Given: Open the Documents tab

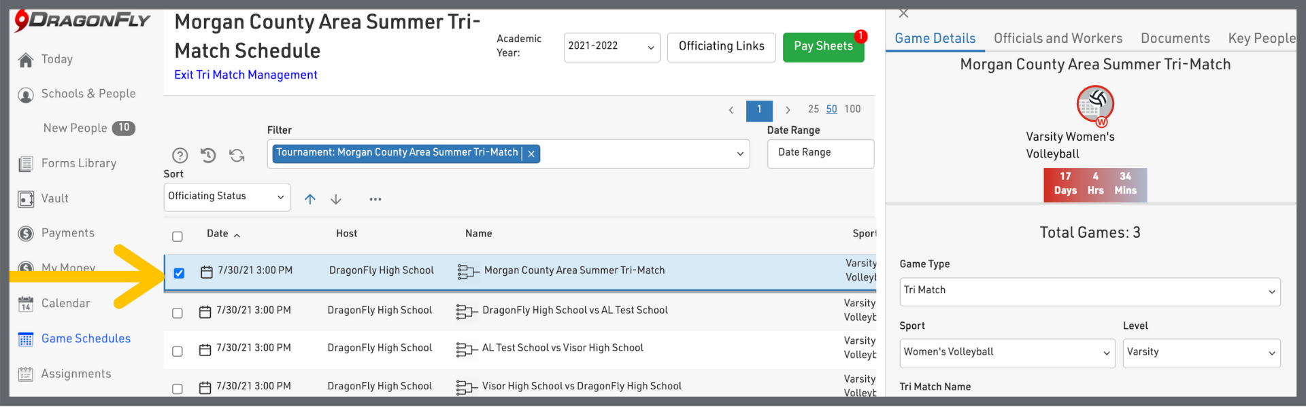Looking at the screenshot, I should [x=1175, y=39].
